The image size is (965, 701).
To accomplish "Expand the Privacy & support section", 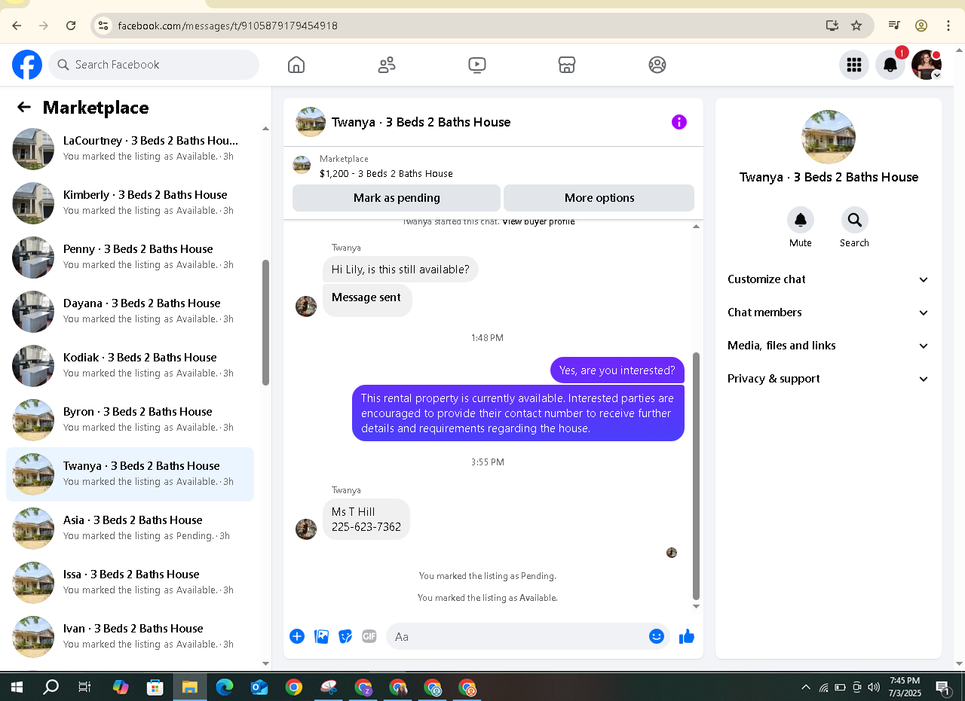I will [x=828, y=379].
